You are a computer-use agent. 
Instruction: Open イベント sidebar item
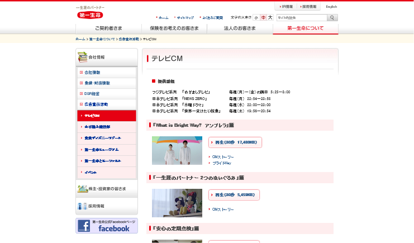coord(107,173)
